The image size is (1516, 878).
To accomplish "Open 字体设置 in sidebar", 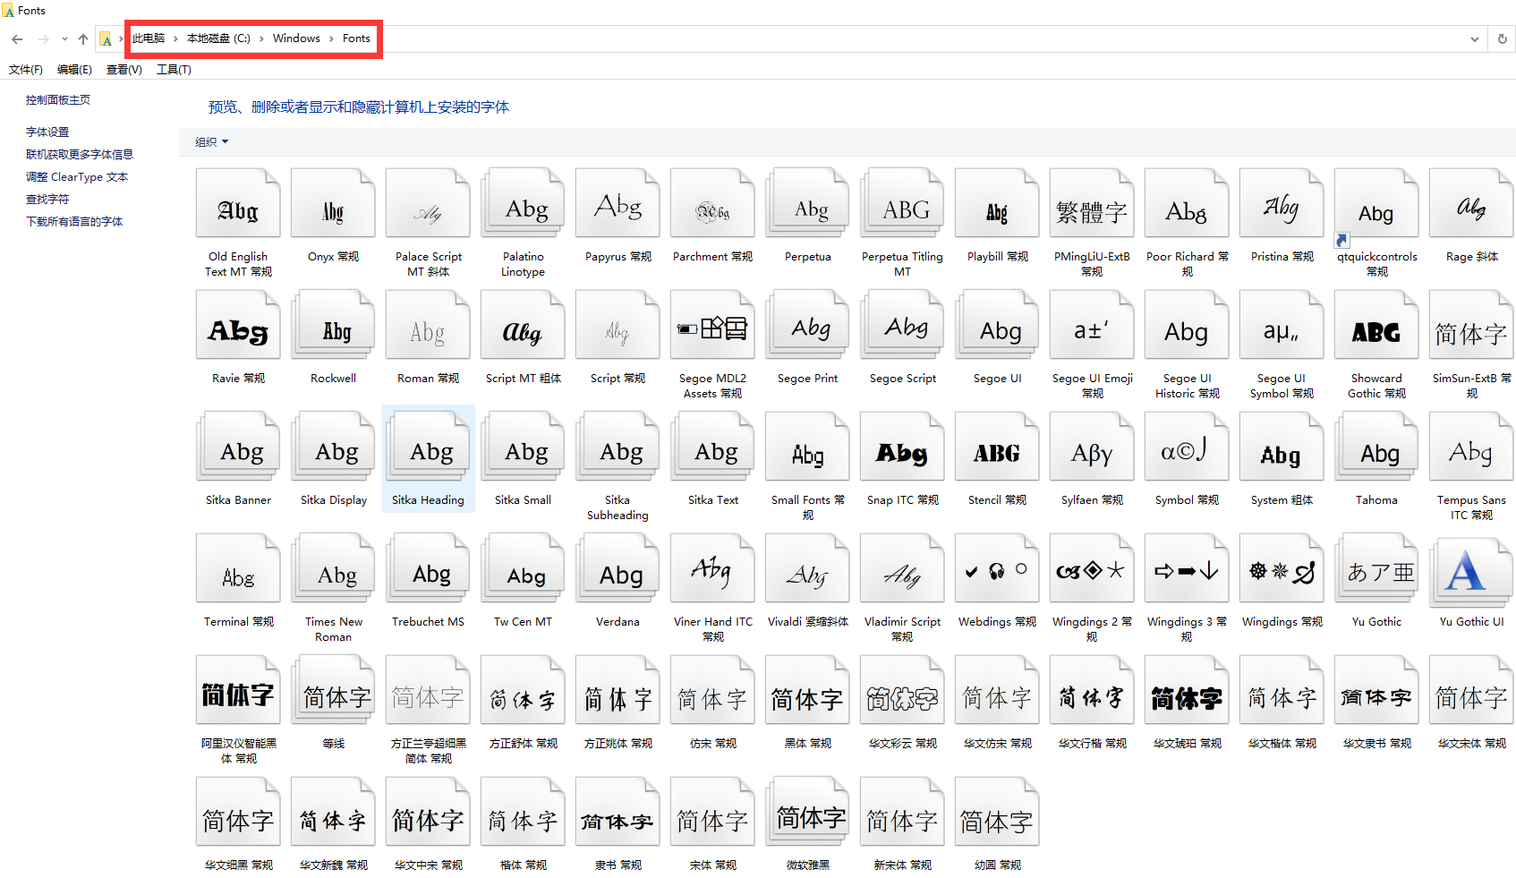I will click(47, 132).
